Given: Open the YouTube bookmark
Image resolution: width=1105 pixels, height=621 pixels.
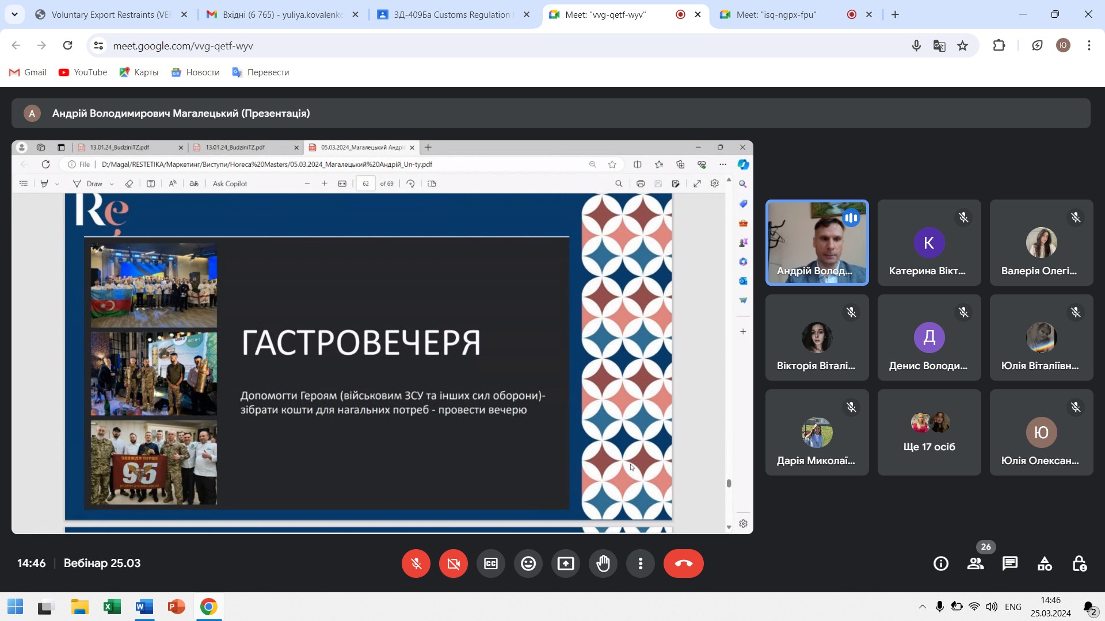Looking at the screenshot, I should pos(83,72).
